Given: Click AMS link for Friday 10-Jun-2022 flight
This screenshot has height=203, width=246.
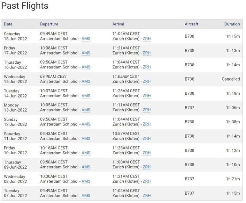Looking at the screenshot, I should [x=86, y=153].
